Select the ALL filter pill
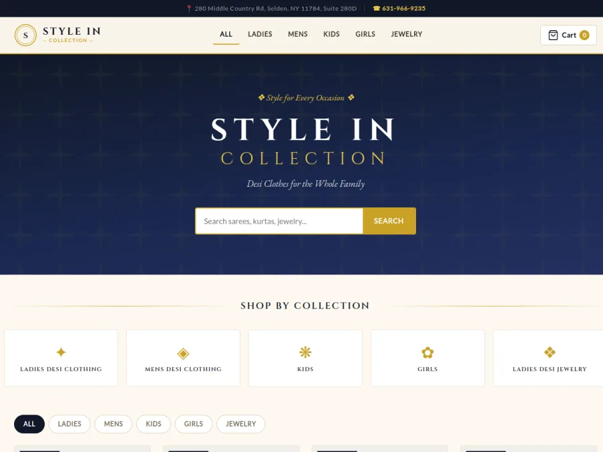This screenshot has width=603, height=452. point(29,424)
